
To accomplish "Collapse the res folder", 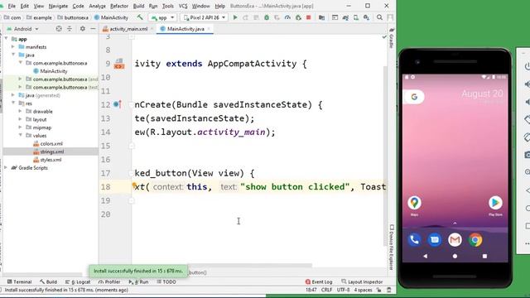I will (x=13, y=103).
